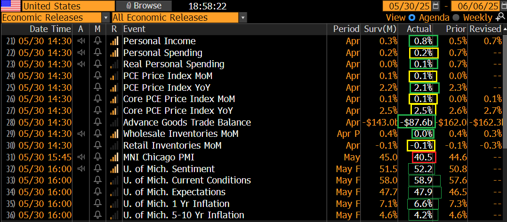Open the Core PCE Price Index YoY event
Screen dimensions: 507x222
click(x=178, y=111)
